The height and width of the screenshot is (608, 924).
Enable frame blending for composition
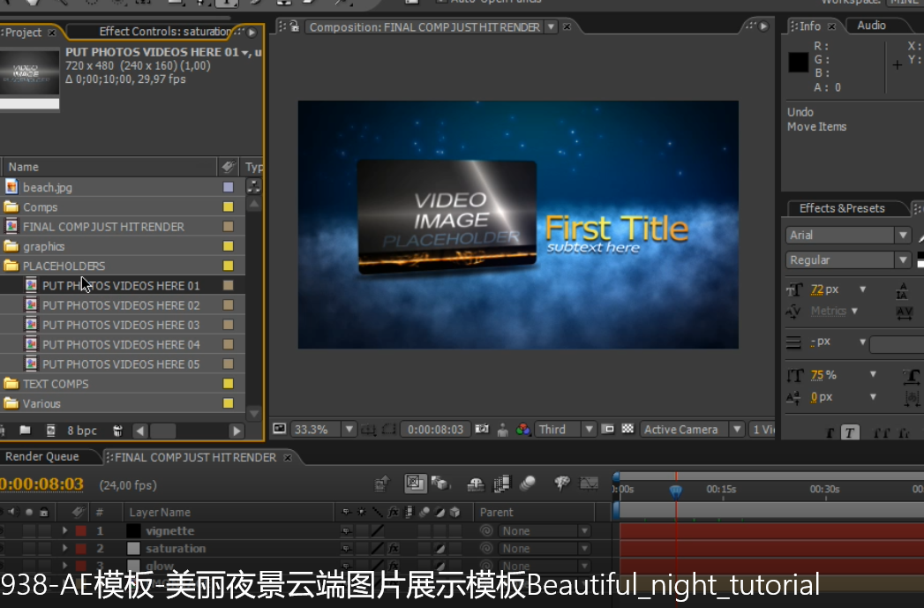[x=501, y=484]
